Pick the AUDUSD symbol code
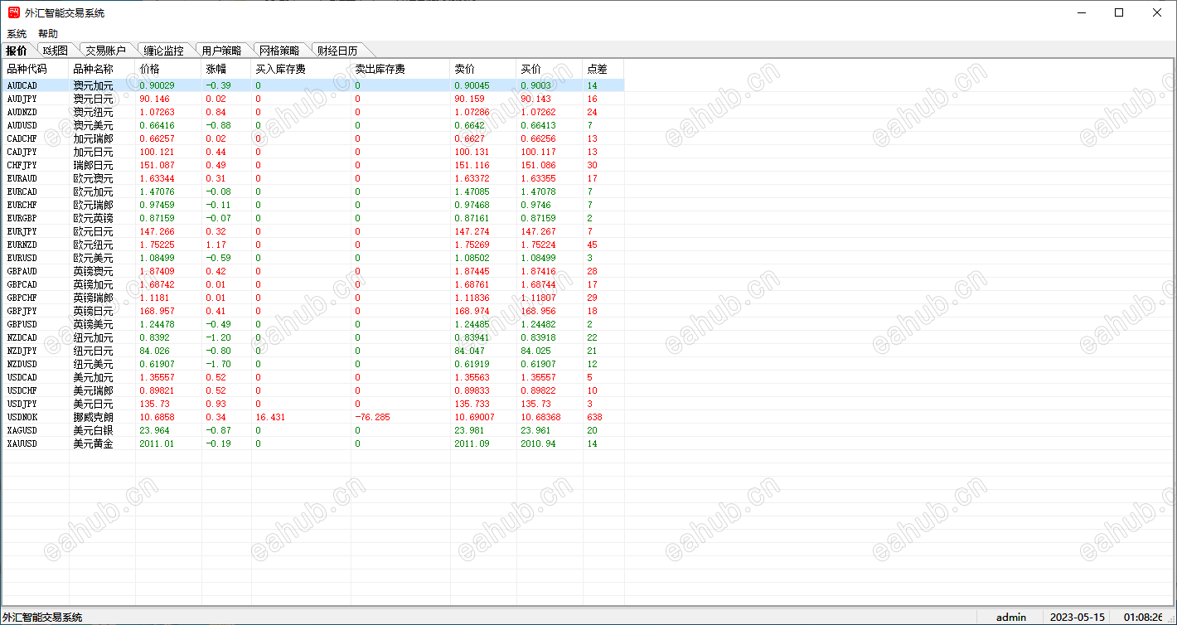Screen dimensions: 1177x625 tap(22, 125)
